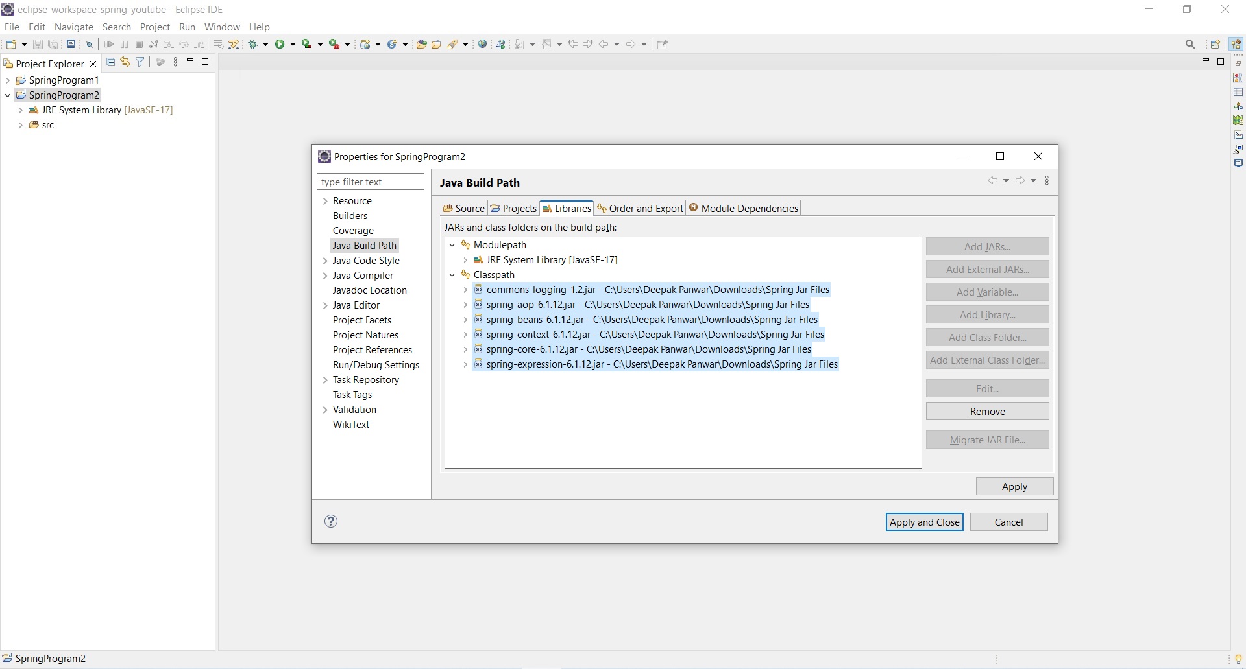
Task: Expand the src folder in Project Explorer
Action: pyautogui.click(x=21, y=125)
